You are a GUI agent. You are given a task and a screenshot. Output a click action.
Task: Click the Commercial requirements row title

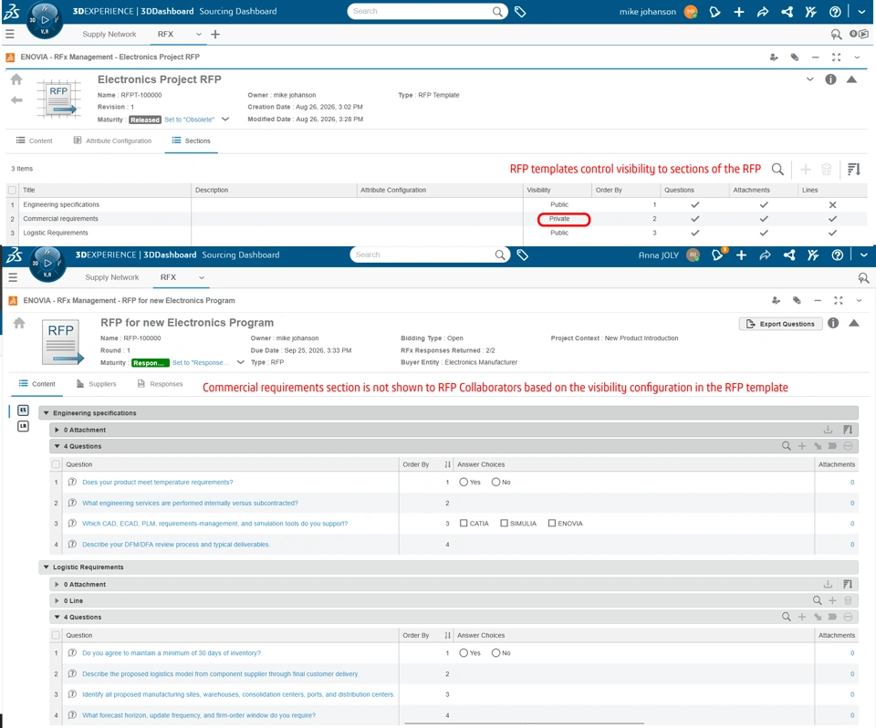[x=60, y=218]
